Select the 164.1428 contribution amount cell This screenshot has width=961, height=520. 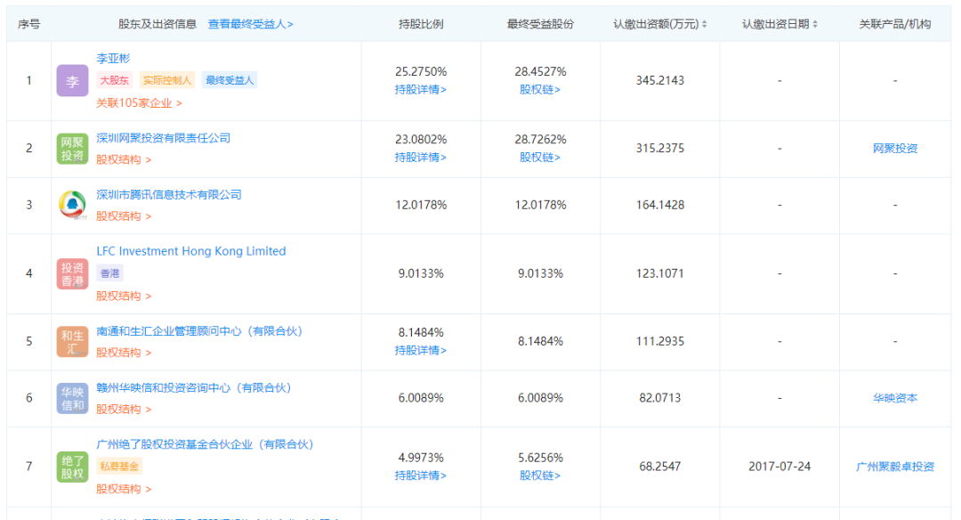(x=660, y=205)
